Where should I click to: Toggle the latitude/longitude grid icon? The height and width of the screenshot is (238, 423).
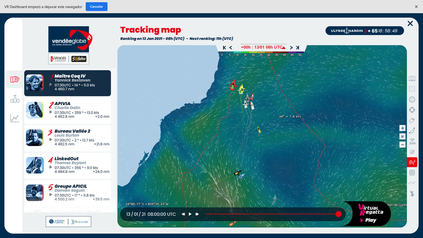[x=412, y=173]
